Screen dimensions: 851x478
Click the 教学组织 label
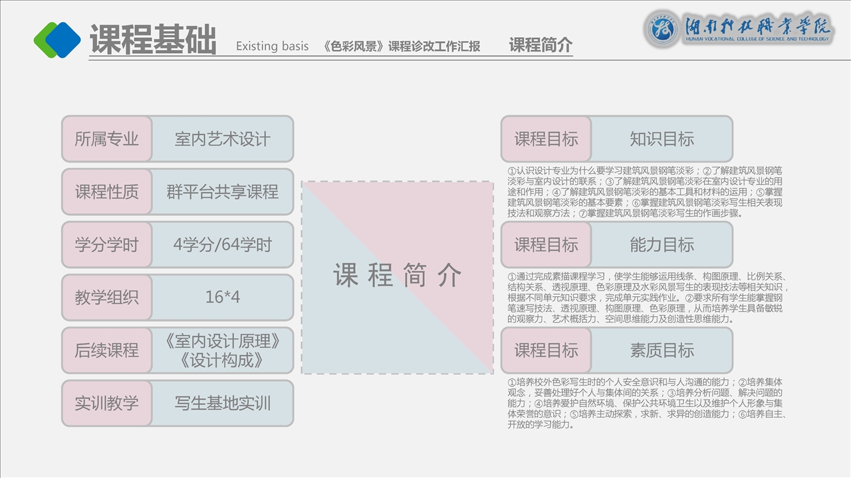click(107, 297)
